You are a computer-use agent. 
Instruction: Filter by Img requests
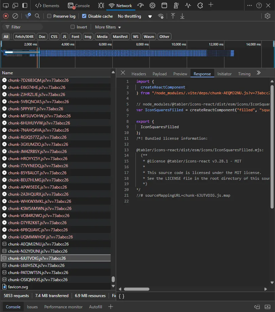(x=88, y=37)
